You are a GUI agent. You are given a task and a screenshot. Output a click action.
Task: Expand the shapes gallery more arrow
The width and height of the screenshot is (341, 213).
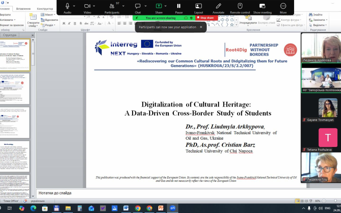[x=237, y=25]
